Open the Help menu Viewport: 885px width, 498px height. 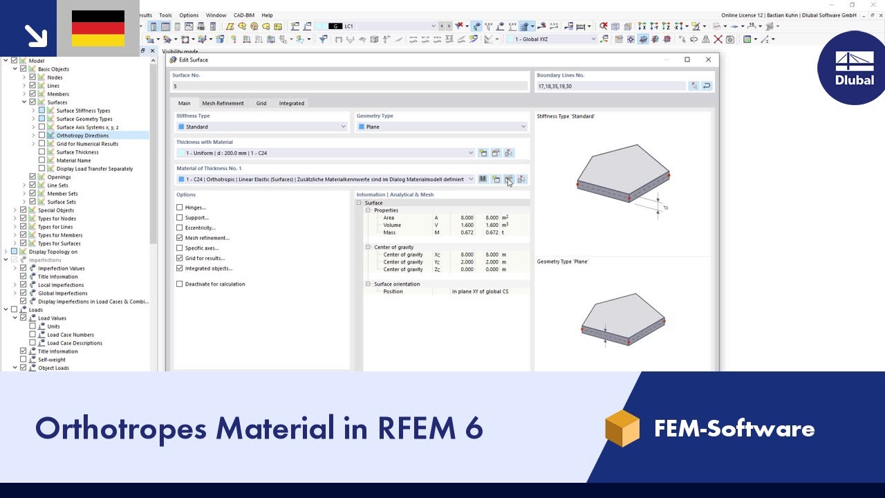tap(267, 15)
